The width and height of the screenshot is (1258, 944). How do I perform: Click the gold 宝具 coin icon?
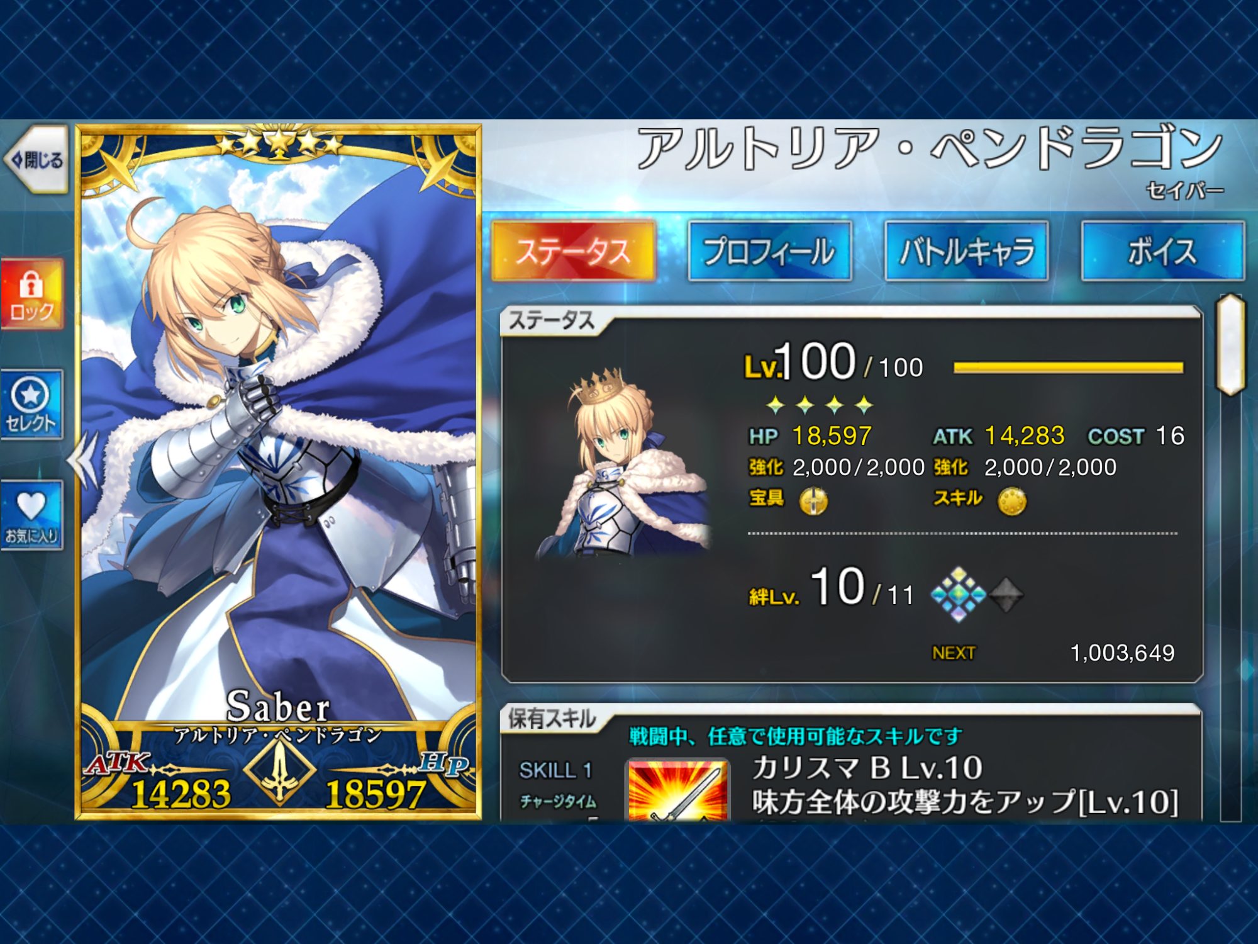(x=813, y=502)
